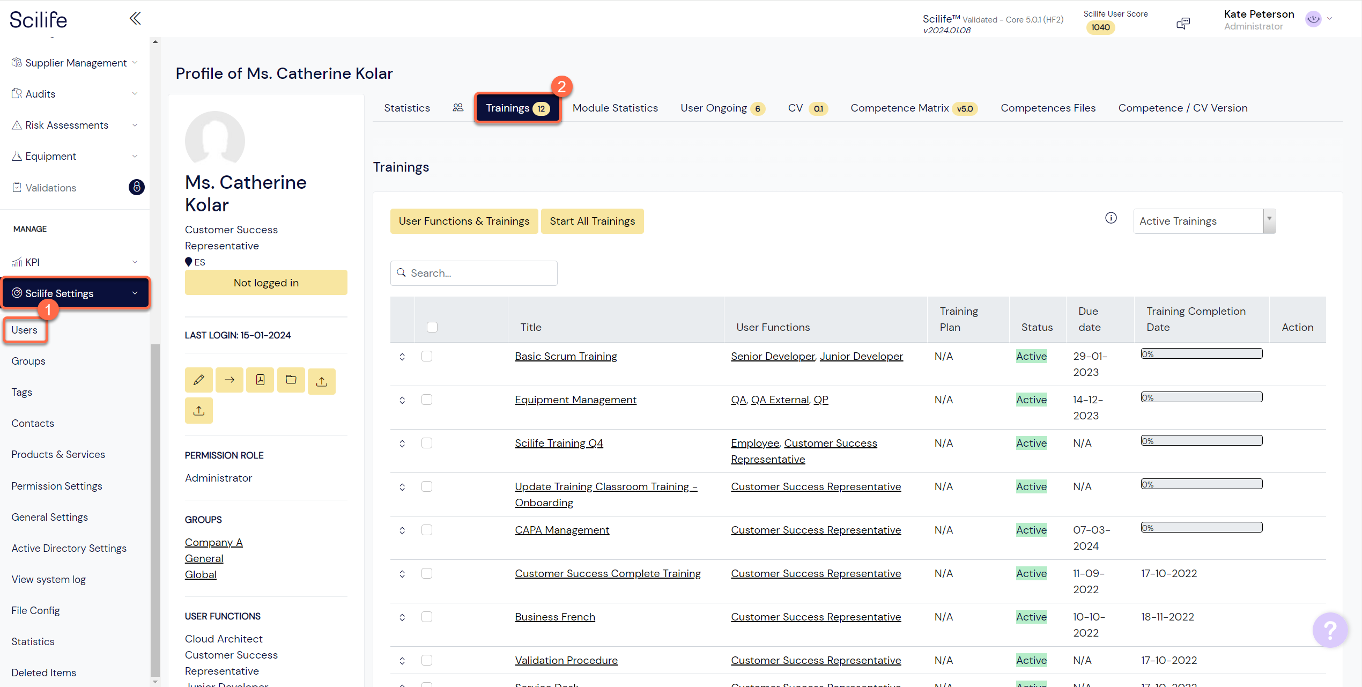This screenshot has width=1362, height=687.
Task: Open Permission Settings menu item
Action: point(57,486)
